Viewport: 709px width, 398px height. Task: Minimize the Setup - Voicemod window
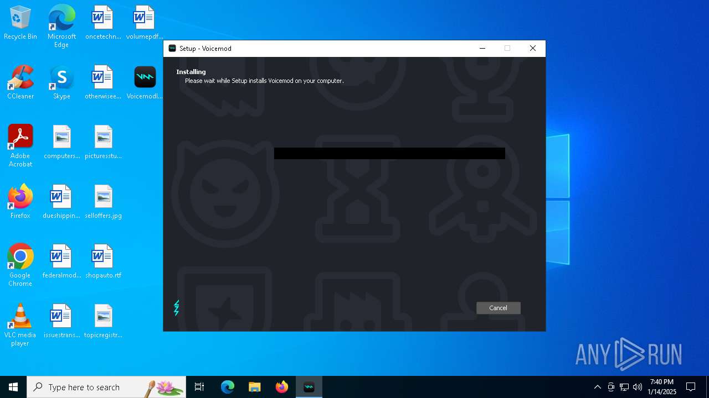(x=482, y=49)
